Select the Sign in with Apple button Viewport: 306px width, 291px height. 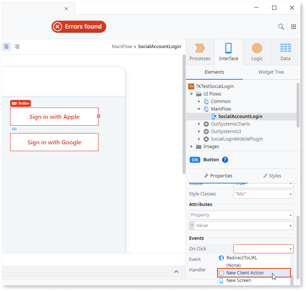click(x=55, y=117)
